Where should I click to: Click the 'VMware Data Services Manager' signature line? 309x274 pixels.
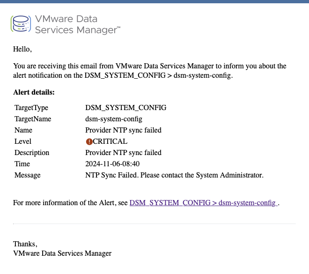[x=62, y=253]
